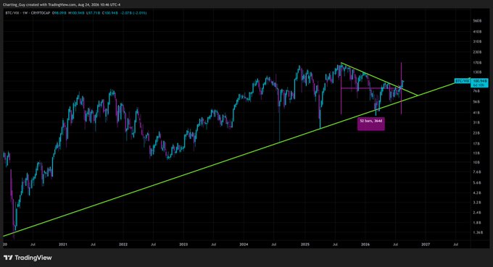The width and height of the screenshot is (493, 267).
Task: Click the 2023 label on time axis
Action: (183, 244)
